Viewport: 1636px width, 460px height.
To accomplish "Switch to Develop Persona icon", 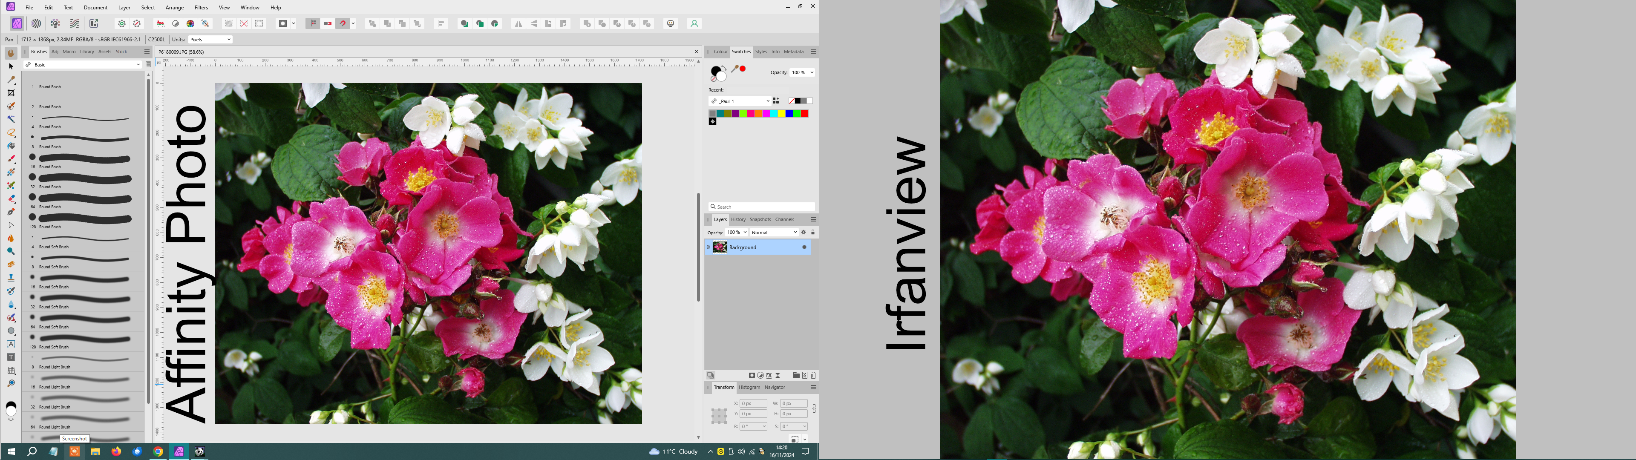I will pyautogui.click(x=55, y=23).
